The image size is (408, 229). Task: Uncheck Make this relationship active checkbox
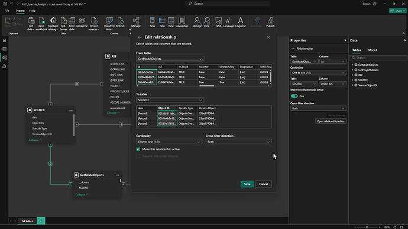[138, 149]
